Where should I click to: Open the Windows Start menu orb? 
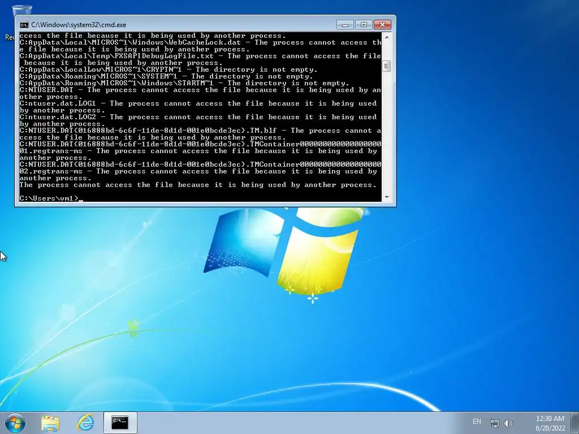(15, 423)
